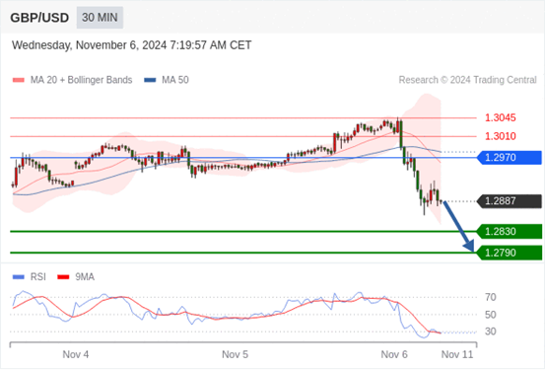
Task: Click the 'RSI' legend label
Action: (x=38, y=277)
